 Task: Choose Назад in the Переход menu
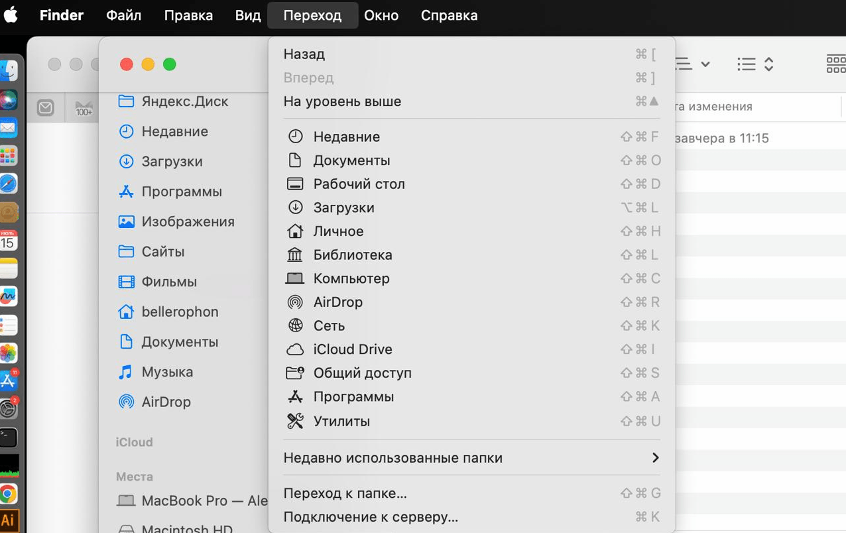[x=471, y=54]
